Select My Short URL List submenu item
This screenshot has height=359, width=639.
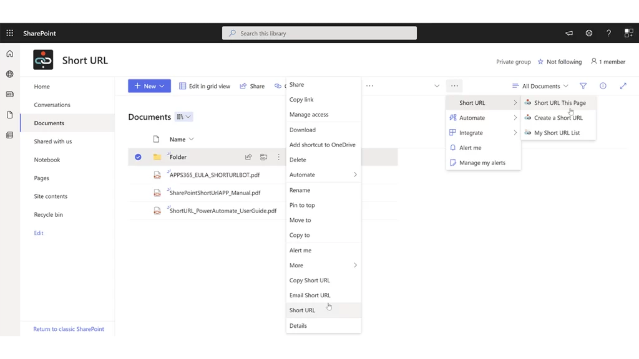(559, 133)
